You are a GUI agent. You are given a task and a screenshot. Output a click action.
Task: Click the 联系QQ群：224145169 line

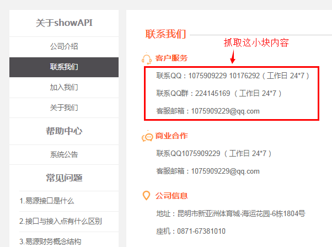(x=219, y=93)
